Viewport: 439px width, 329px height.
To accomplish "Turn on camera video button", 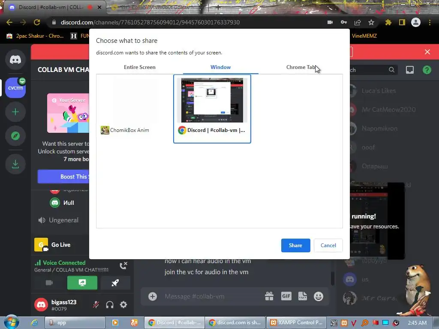I will (49, 283).
